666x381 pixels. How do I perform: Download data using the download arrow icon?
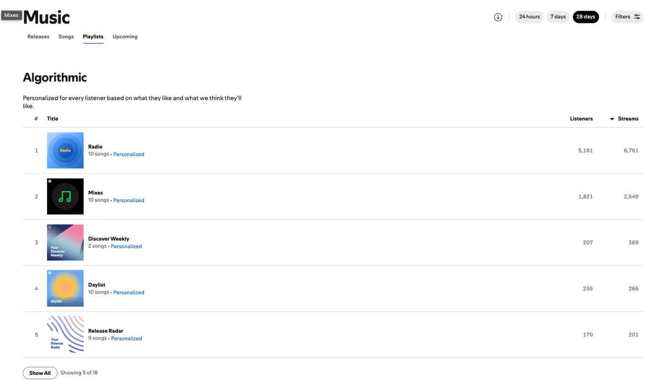pos(498,17)
